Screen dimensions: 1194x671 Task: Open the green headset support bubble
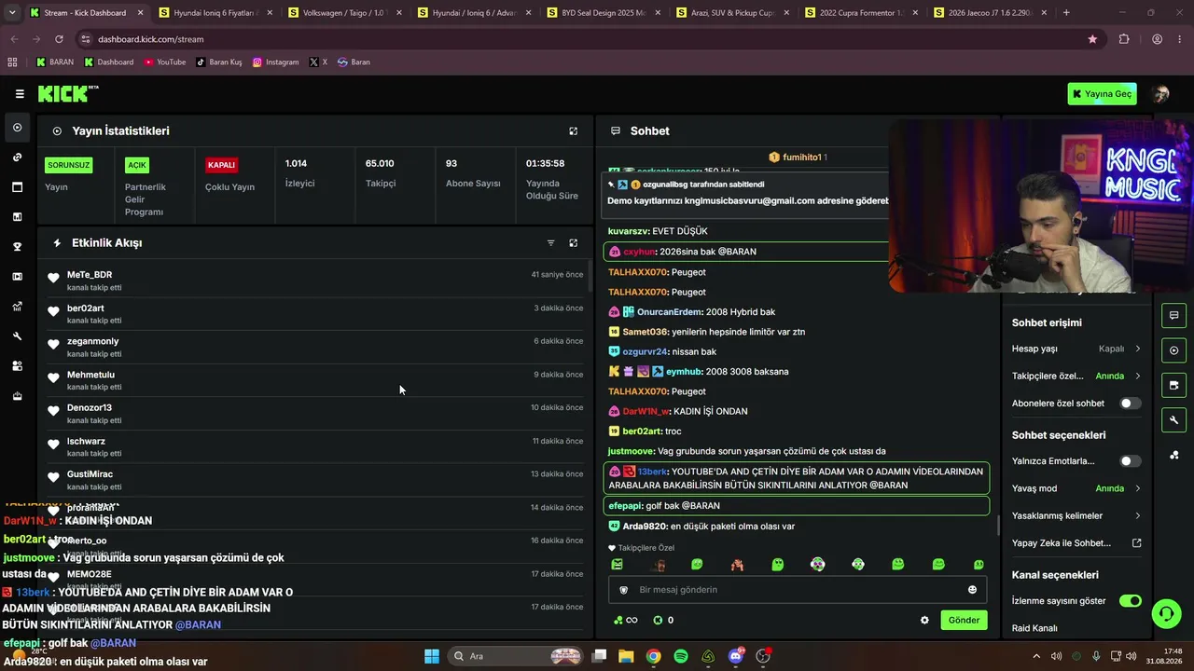[1166, 613]
